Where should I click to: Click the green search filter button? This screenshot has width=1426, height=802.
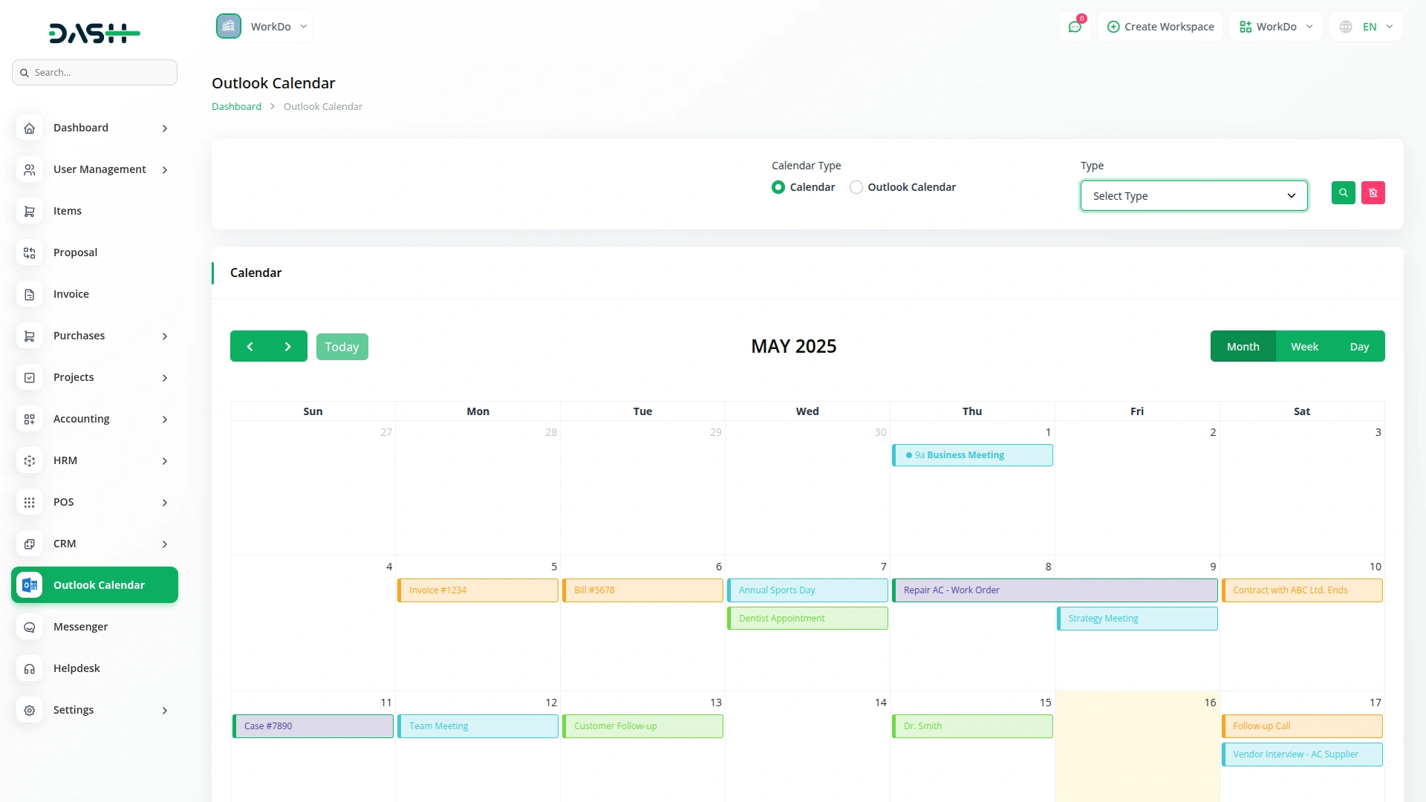coord(1344,192)
